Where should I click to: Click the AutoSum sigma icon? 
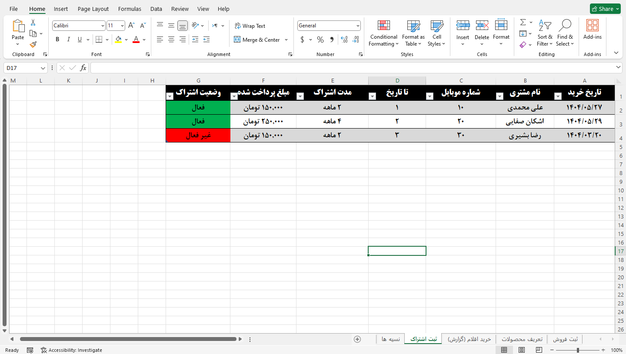(x=523, y=22)
